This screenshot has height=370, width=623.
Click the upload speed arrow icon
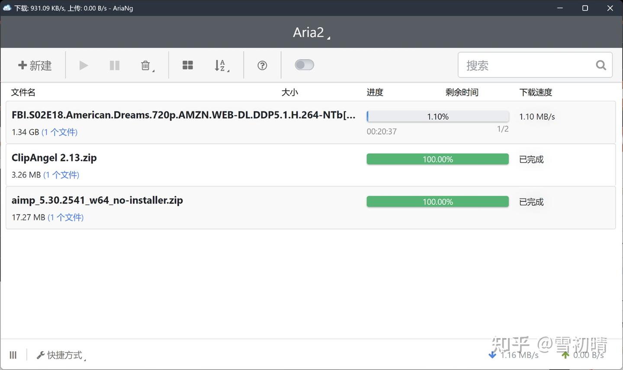565,355
